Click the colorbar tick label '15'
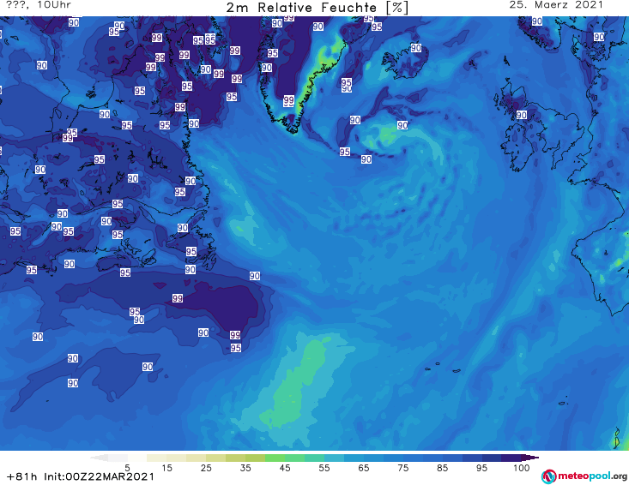Image resolution: width=629 pixels, height=485 pixels. (166, 468)
